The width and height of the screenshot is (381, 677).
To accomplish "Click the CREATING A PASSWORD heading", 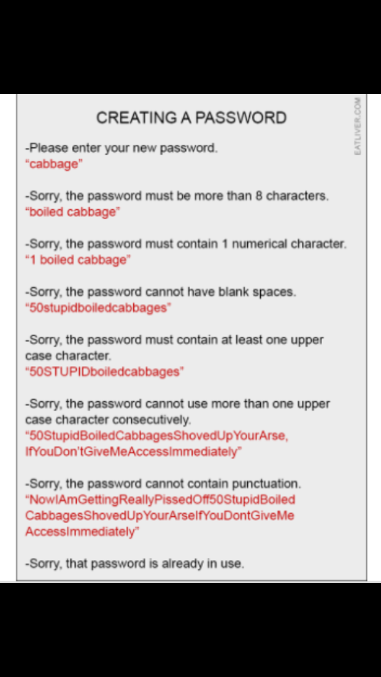I will point(191,117).
